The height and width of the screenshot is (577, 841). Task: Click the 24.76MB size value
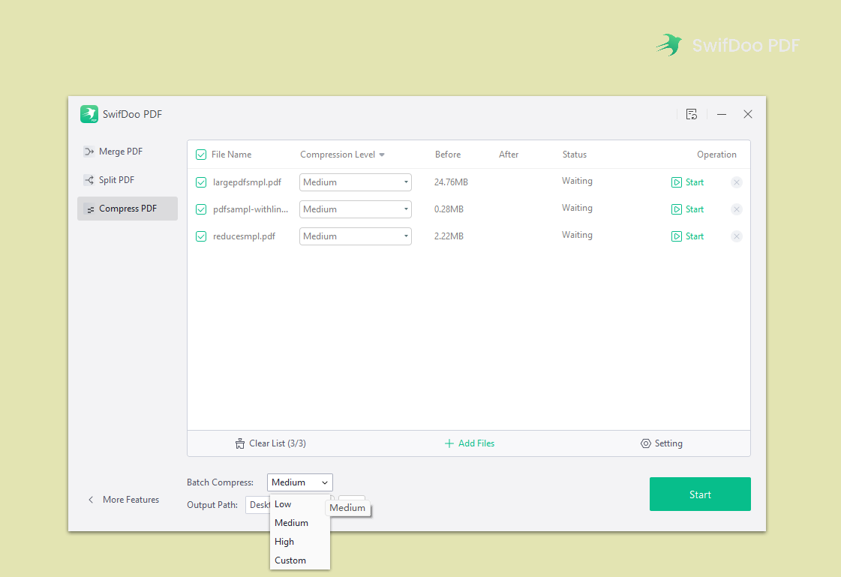click(x=451, y=182)
